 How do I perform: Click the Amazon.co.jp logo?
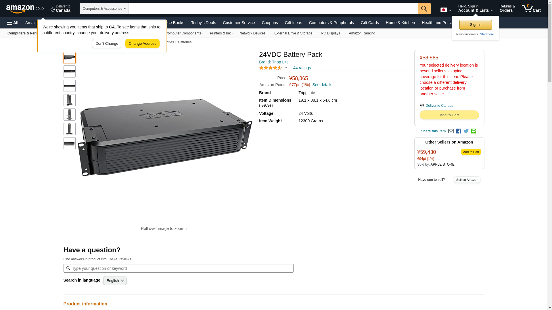[x=25, y=9]
